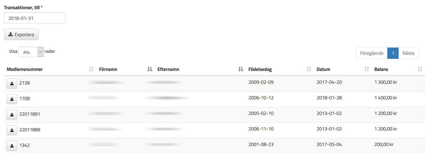Click the Balans column header
This screenshot has height=153, width=426.
381,70
